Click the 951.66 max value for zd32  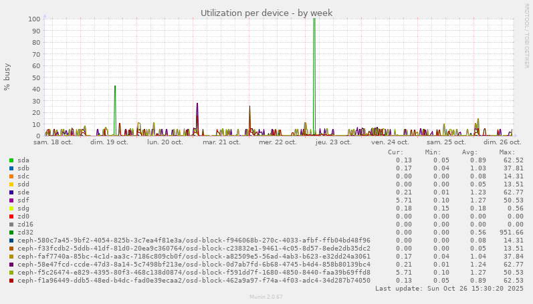pyautogui.click(x=511, y=233)
